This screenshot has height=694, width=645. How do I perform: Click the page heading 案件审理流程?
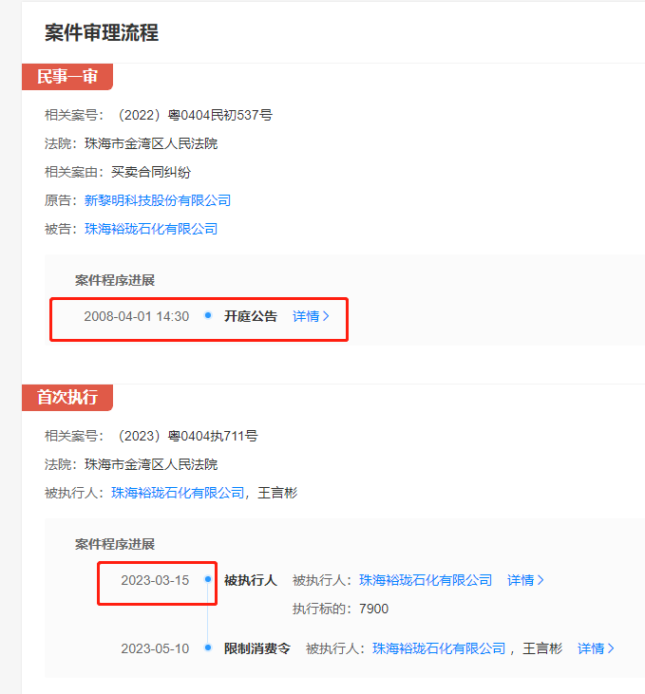[102, 32]
